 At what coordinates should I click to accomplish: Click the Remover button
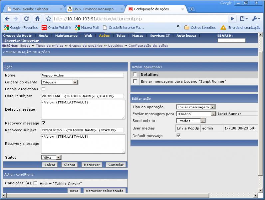click(x=92, y=165)
